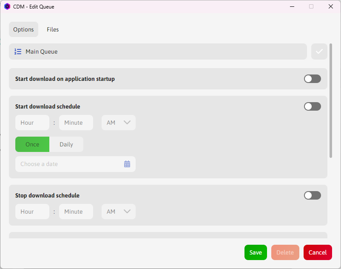Open AM dropdown in Stop download schedule

click(119, 212)
